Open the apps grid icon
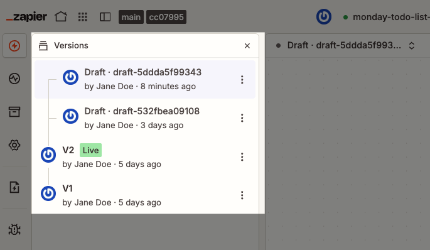The height and width of the screenshot is (250, 430). tap(82, 17)
